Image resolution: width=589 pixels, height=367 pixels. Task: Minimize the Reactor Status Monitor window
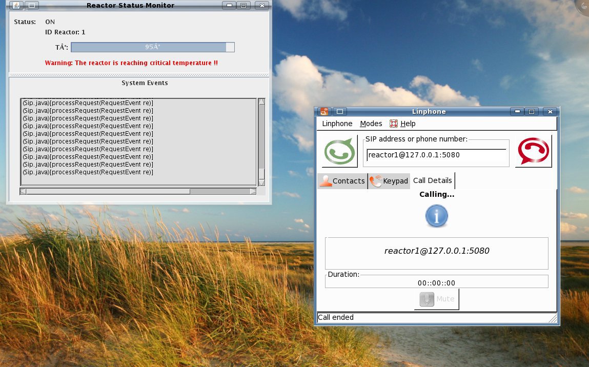click(x=229, y=5)
